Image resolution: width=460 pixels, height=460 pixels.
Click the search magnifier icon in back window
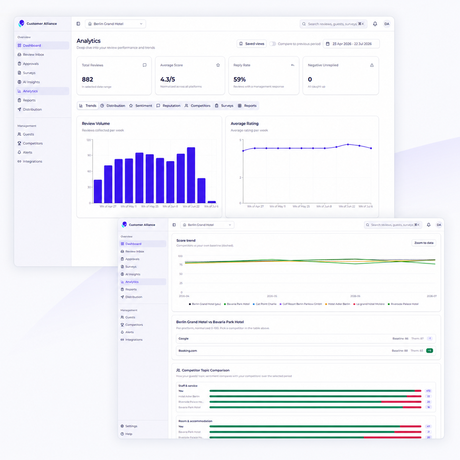pos(304,24)
